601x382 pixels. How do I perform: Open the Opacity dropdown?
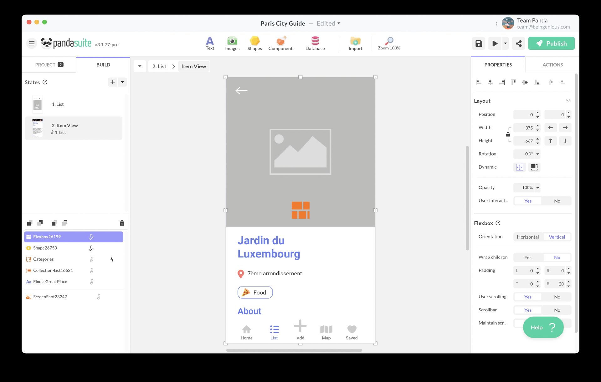[x=527, y=187]
